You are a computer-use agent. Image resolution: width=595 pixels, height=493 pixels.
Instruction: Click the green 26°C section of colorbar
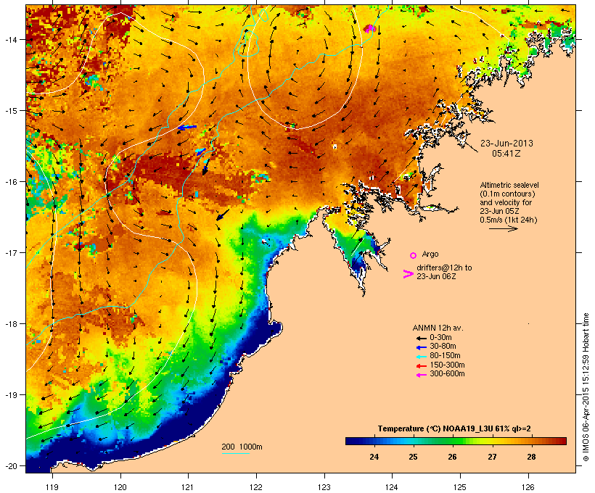coord(454,441)
